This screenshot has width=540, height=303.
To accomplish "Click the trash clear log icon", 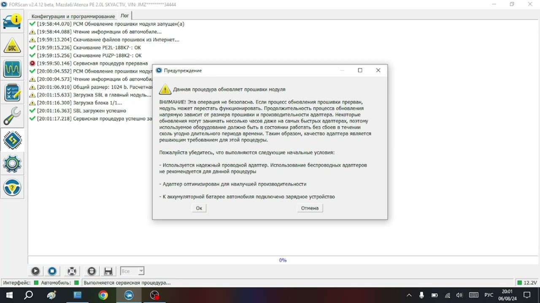I will [92, 271].
